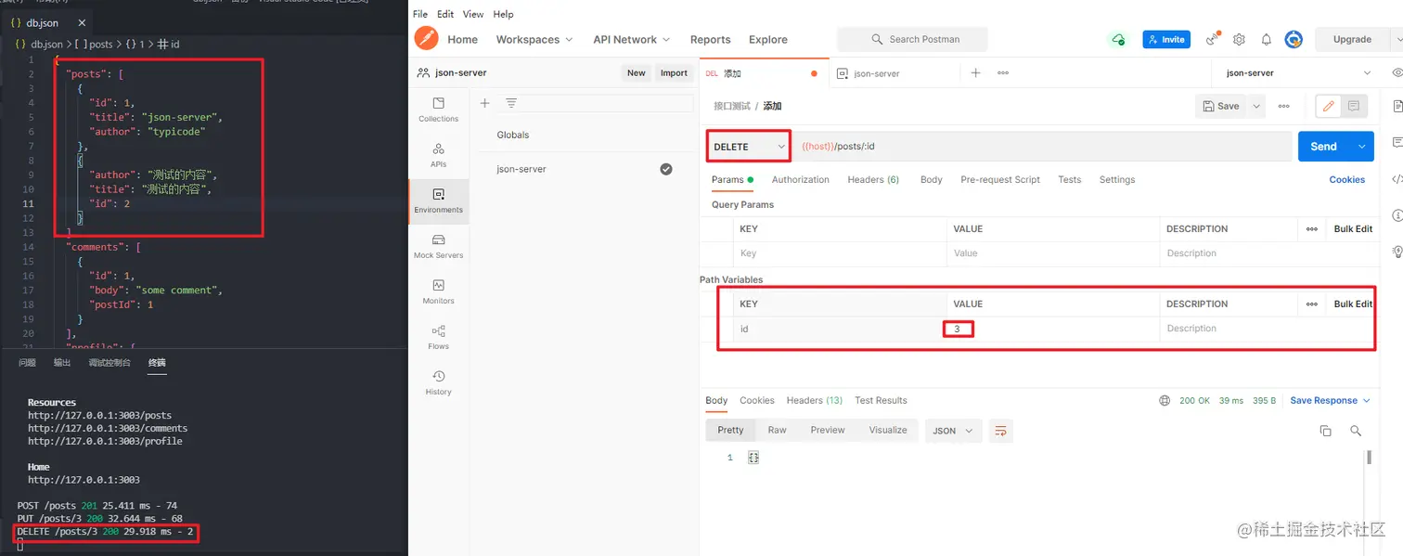Open the Environments sidebar panel
This screenshot has height=556, width=1403.
438,200
